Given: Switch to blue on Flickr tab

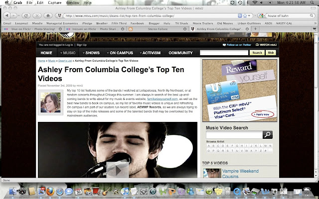Looking at the screenshot, I should point(33,29).
